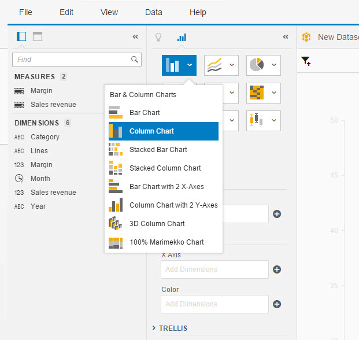Click the bar chart type icon button
The height and width of the screenshot is (340, 359).
[x=172, y=65]
